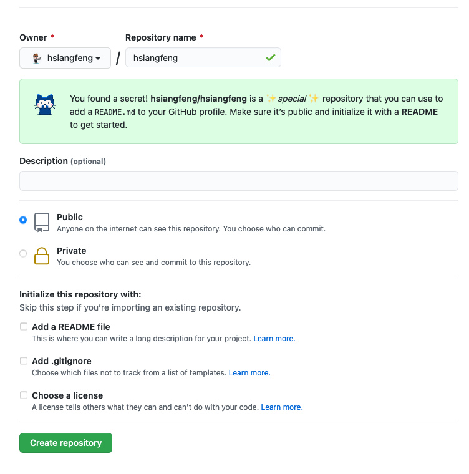Click the Add a README file label
Image resolution: width=469 pixels, height=474 pixels.
coord(71,327)
